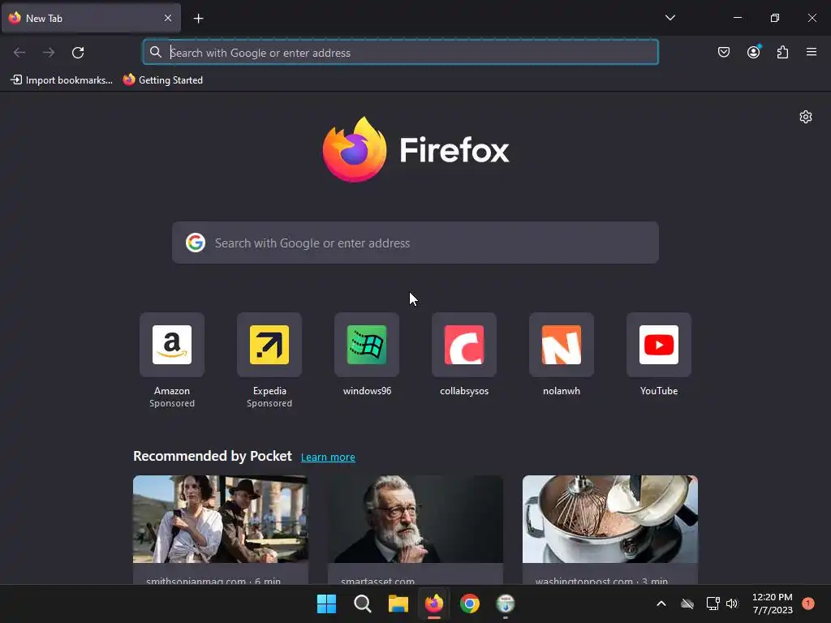Viewport: 831px width, 623px height.
Task: Click the globe app icon in taskbar
Action: [x=506, y=604]
